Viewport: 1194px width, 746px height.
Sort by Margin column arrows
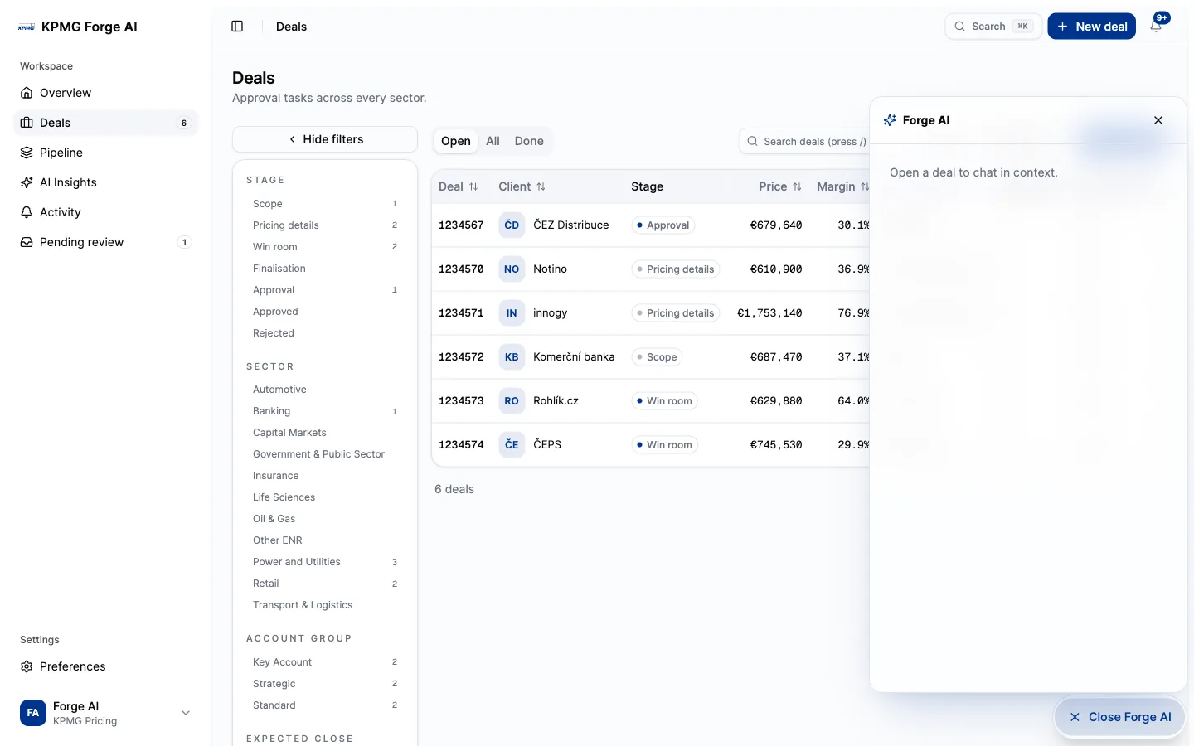[x=864, y=187]
